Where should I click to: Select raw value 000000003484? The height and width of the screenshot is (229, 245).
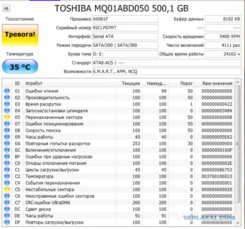tap(217, 111)
